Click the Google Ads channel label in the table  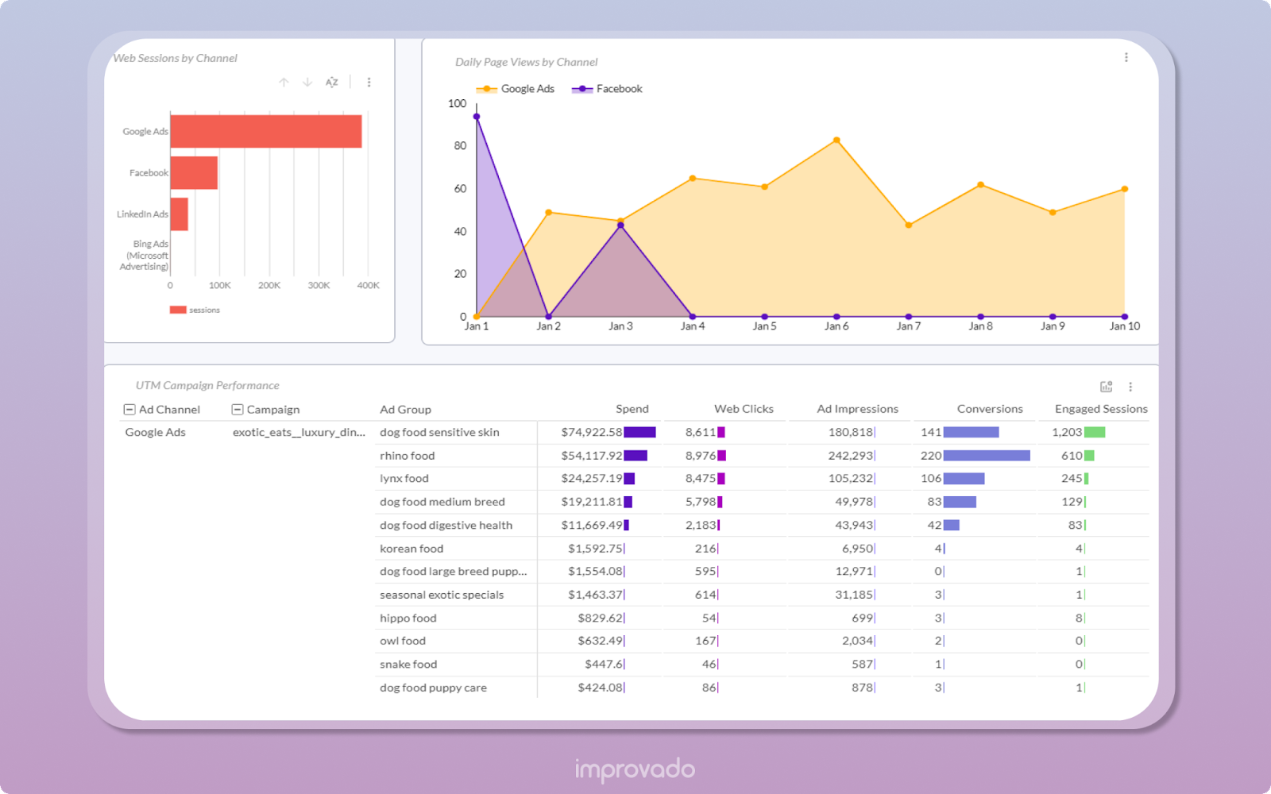point(155,432)
